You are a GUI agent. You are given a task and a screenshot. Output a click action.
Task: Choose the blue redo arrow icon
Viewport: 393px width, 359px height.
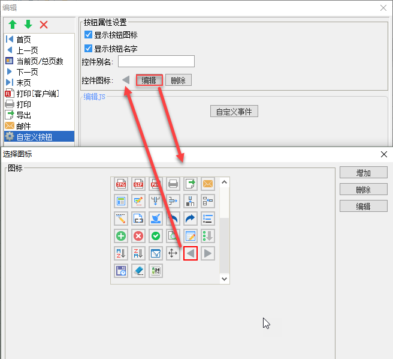pyautogui.click(x=191, y=219)
